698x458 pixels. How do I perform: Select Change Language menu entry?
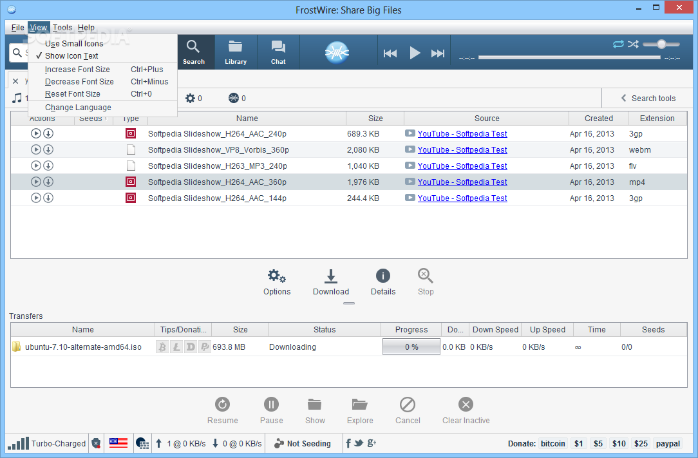point(102,108)
